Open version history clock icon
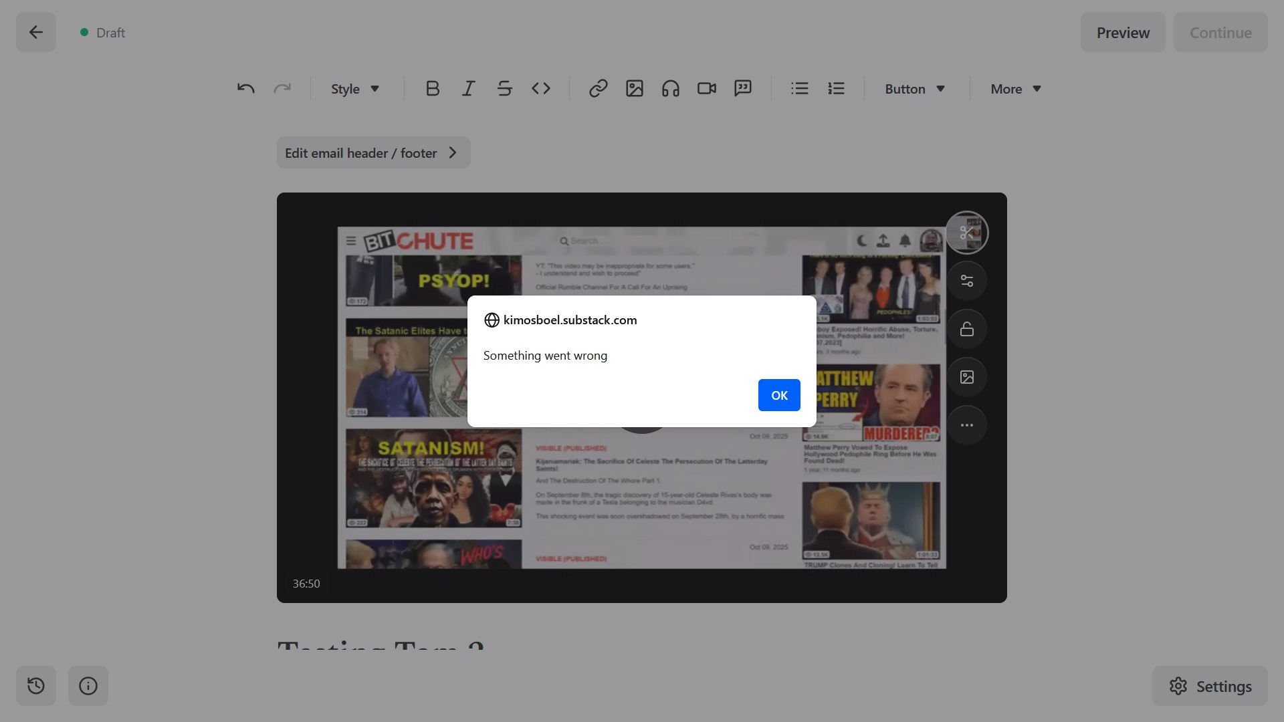Image resolution: width=1284 pixels, height=722 pixels. point(36,686)
